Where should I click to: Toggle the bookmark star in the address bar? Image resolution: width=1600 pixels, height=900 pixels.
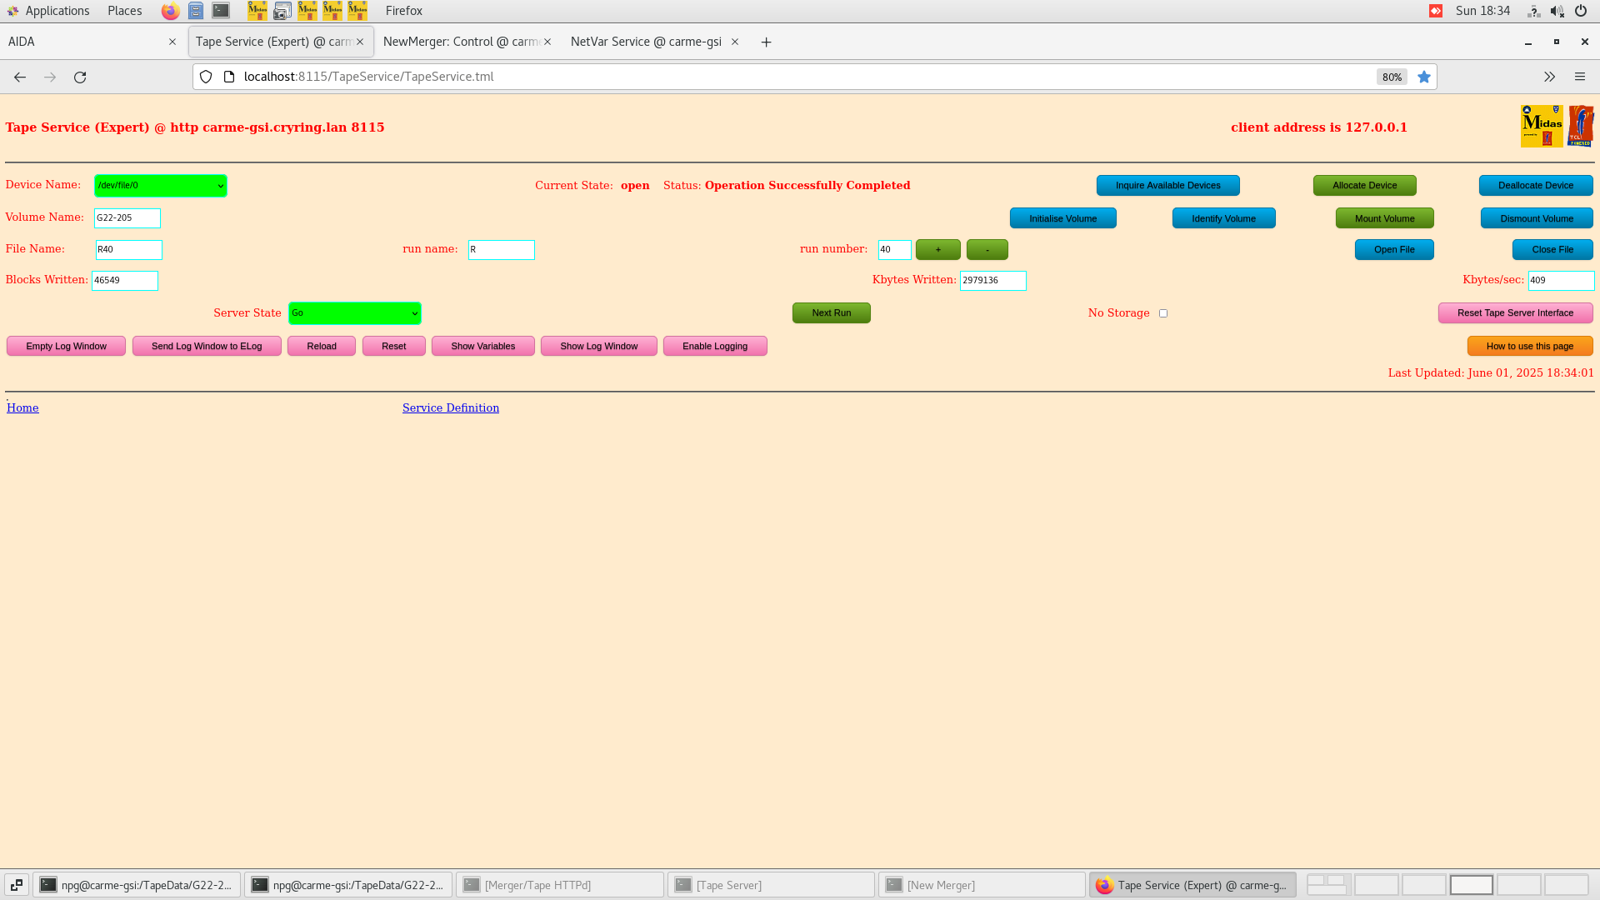click(1424, 77)
